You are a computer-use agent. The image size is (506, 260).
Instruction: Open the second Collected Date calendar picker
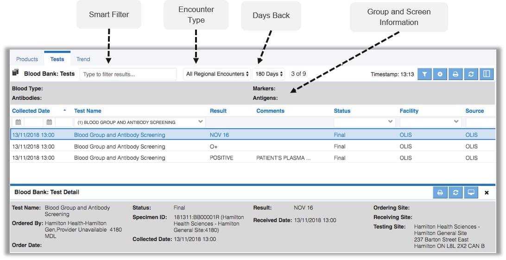(x=49, y=122)
